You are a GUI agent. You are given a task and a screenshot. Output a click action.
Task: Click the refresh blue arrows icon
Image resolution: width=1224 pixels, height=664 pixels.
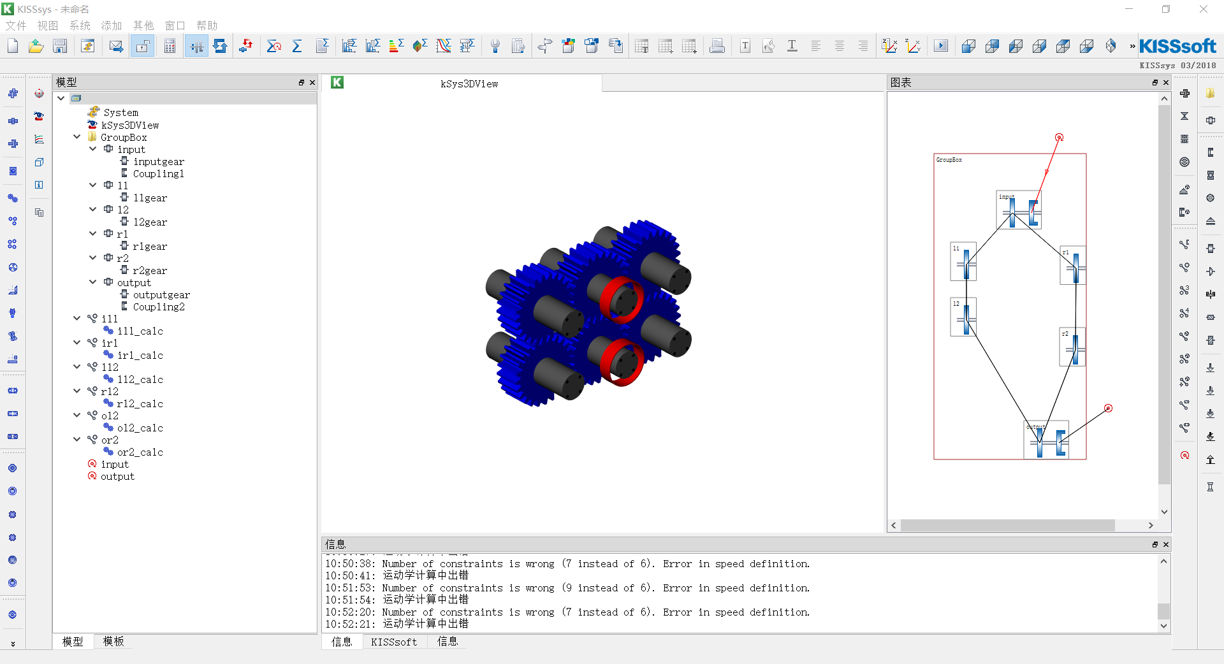[x=220, y=46]
